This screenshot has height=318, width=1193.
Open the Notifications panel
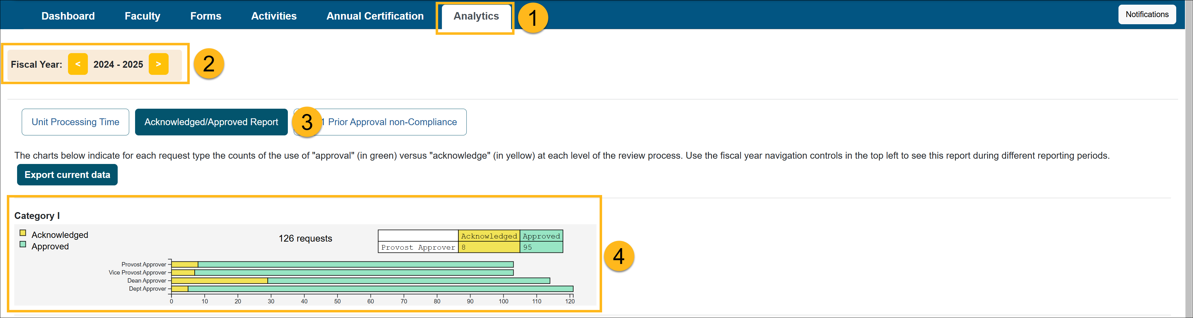click(x=1147, y=14)
